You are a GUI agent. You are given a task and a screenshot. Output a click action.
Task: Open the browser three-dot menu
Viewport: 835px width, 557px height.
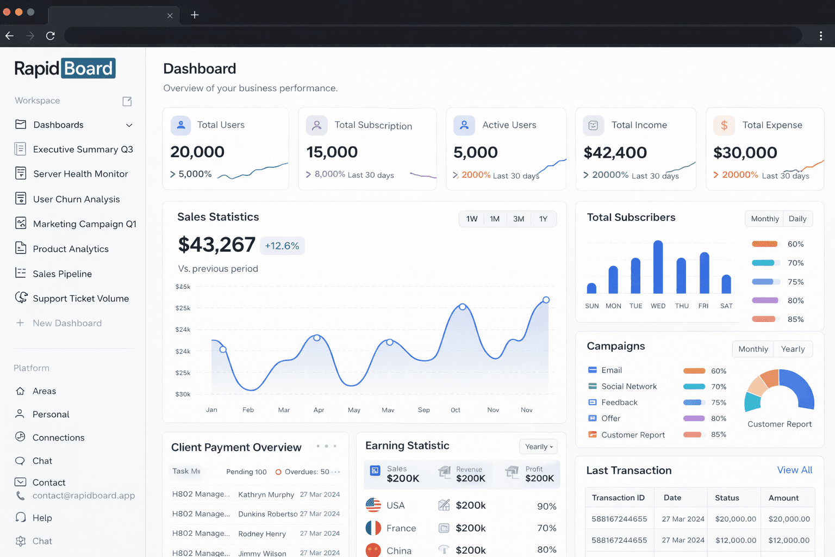coord(821,36)
